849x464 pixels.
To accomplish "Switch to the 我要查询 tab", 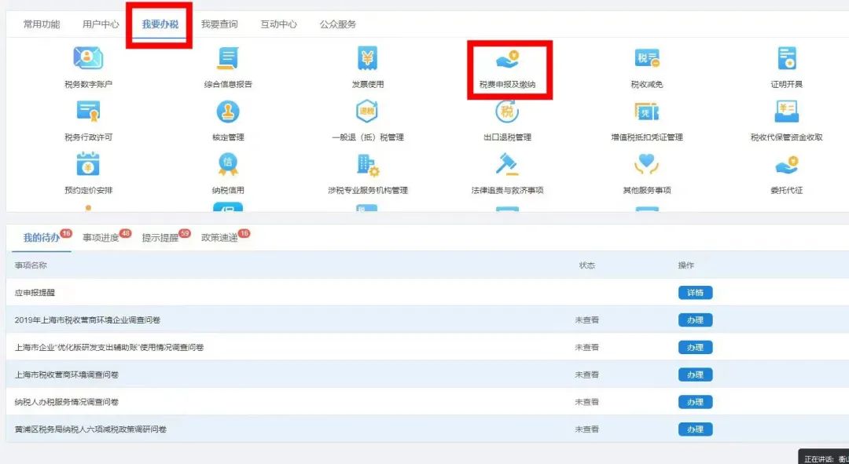I will pos(219,24).
